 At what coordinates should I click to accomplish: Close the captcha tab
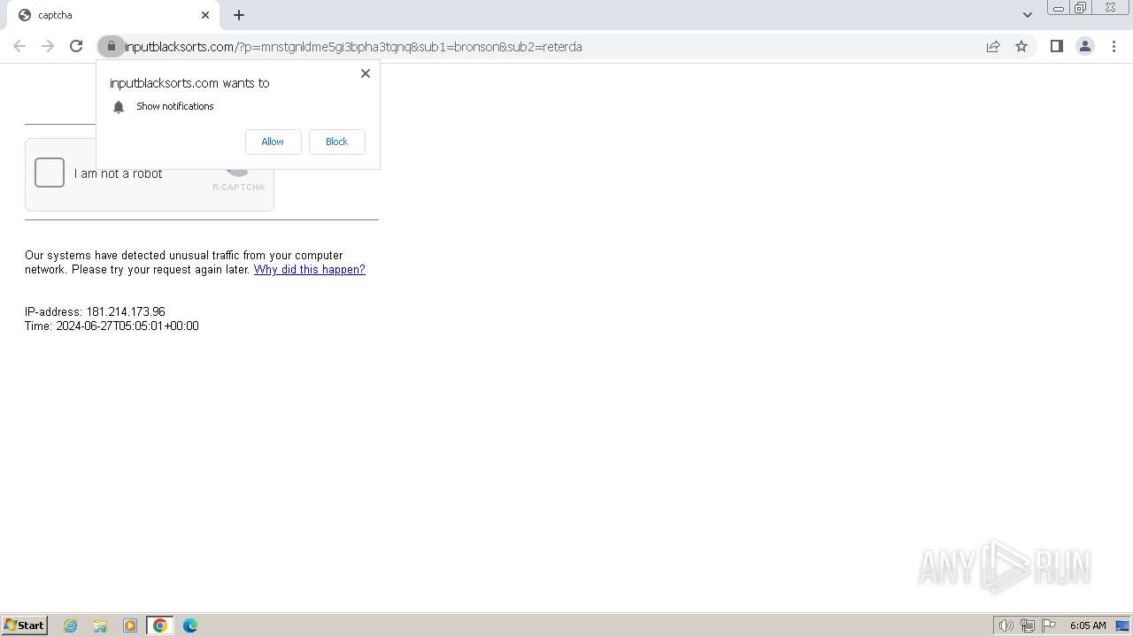205,15
